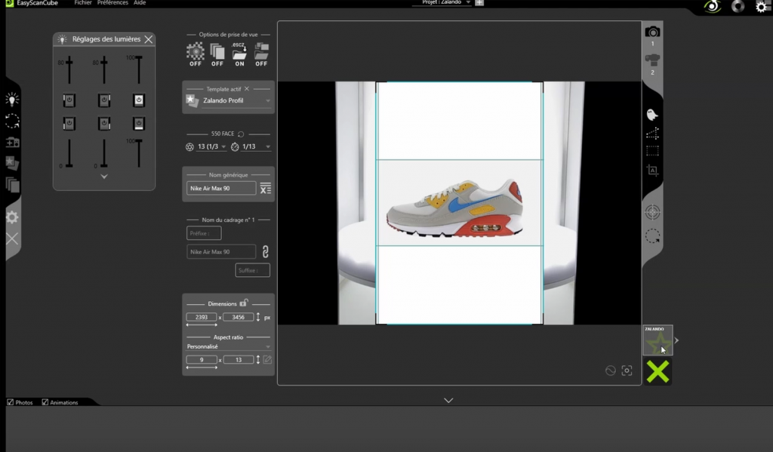Screen dimensions: 773x452
Task: Open the Fichier menu
Action: click(84, 3)
